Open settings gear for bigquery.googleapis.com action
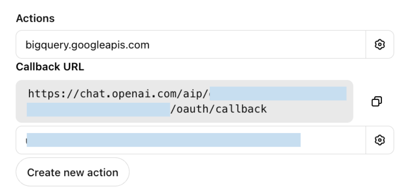Viewport: 407px width, 194px height. (380, 44)
